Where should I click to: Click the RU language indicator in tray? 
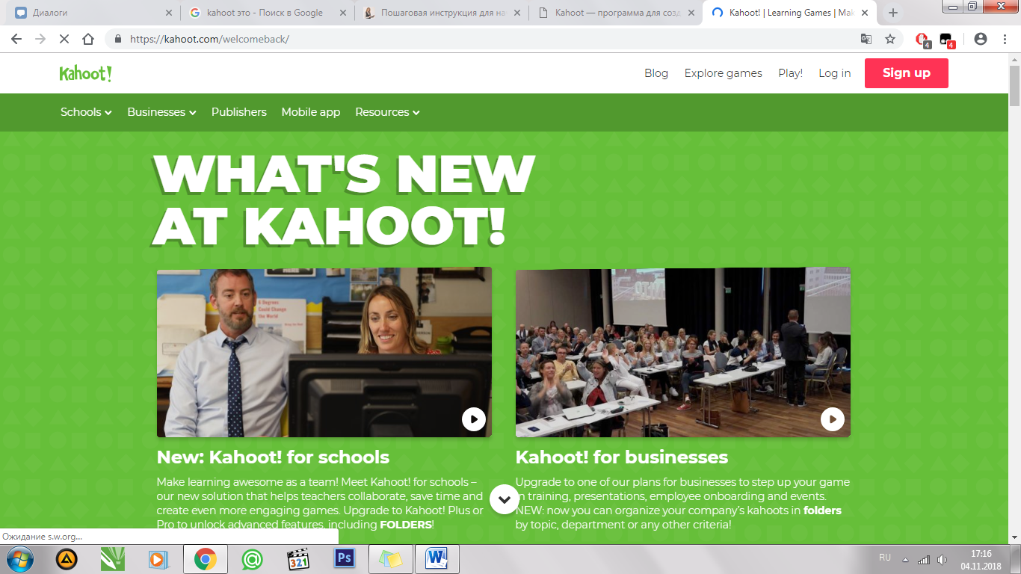click(x=885, y=558)
